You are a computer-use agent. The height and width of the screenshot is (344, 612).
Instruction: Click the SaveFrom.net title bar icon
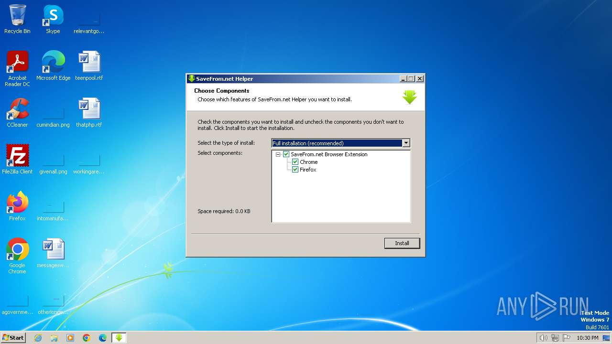(191, 79)
